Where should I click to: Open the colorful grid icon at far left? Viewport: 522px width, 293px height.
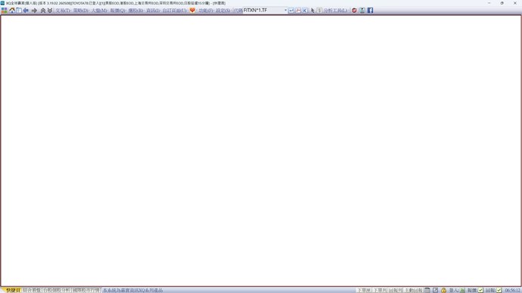click(x=5, y=11)
